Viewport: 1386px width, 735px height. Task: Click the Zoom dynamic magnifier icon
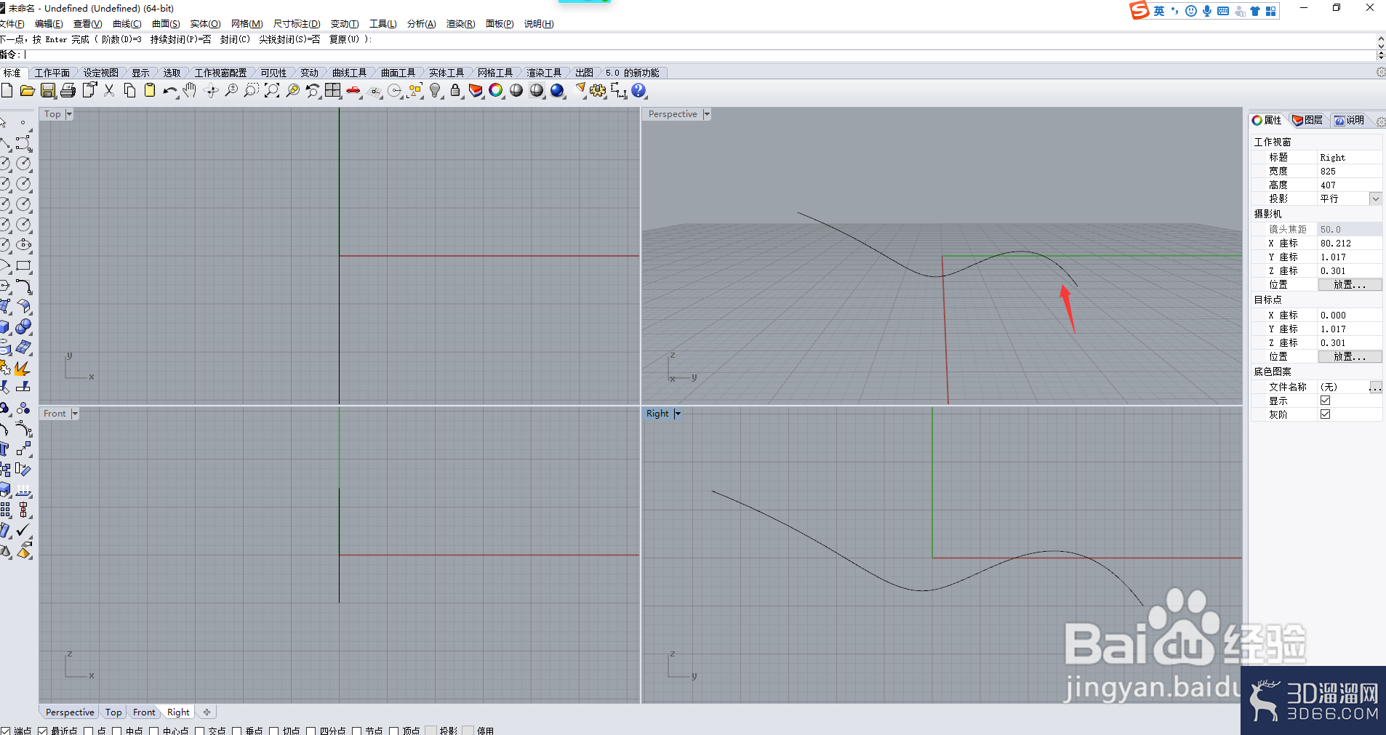coord(231,90)
